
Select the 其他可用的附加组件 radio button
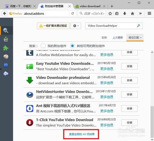[72, 46]
